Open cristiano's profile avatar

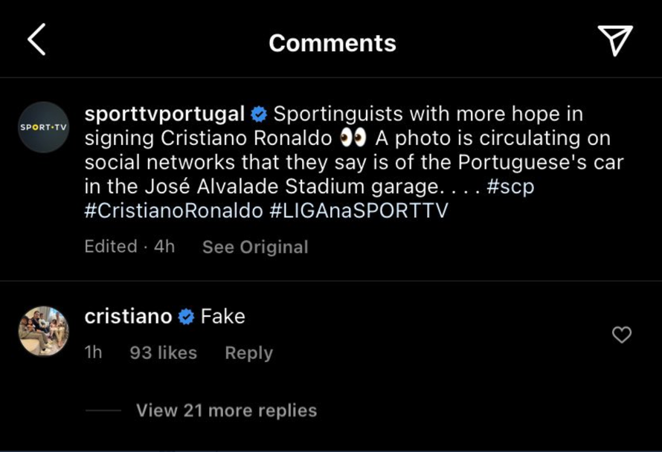[43, 331]
